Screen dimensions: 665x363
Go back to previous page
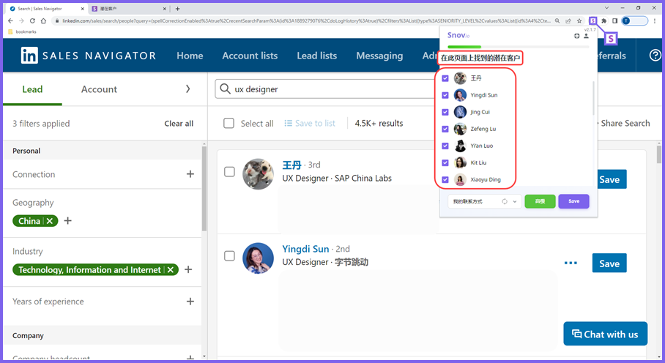10,20
